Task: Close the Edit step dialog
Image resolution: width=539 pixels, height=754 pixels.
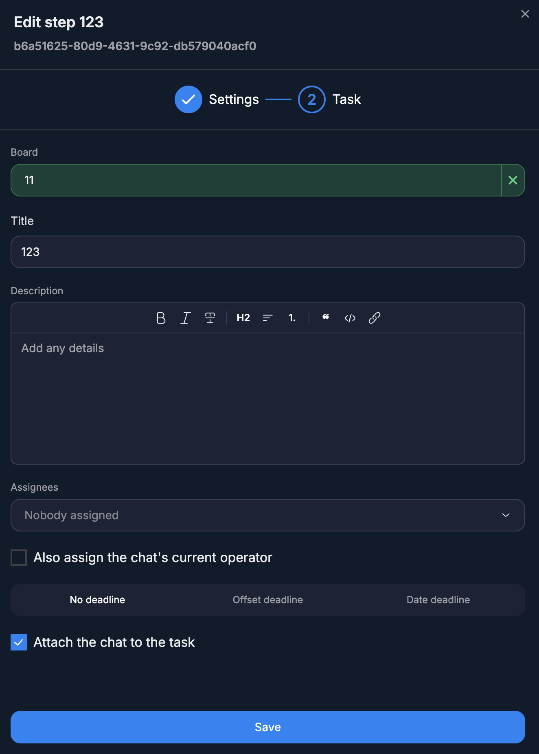Action: tap(525, 14)
